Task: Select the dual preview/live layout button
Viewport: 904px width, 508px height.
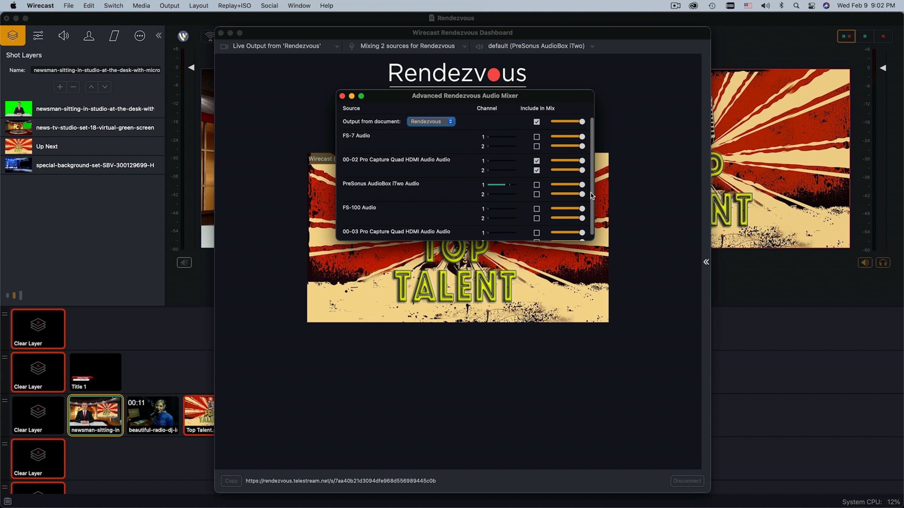Action: point(846,36)
